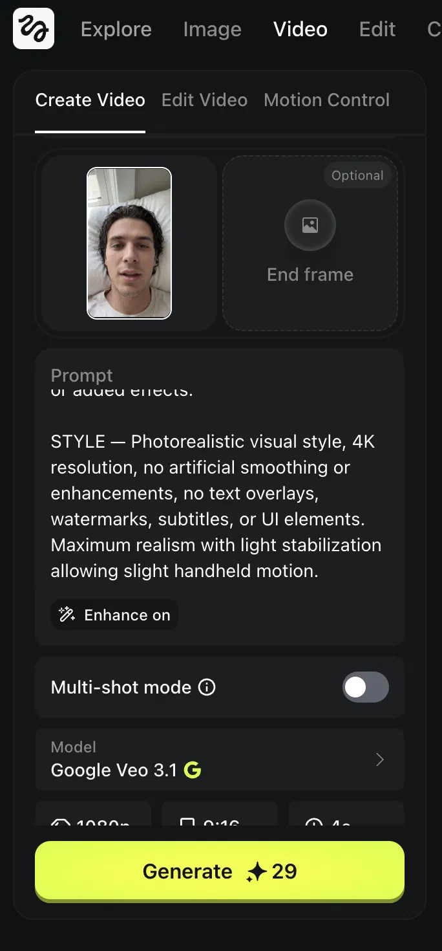Click the Google G badge icon
The width and height of the screenshot is (442, 951).
pos(193,770)
